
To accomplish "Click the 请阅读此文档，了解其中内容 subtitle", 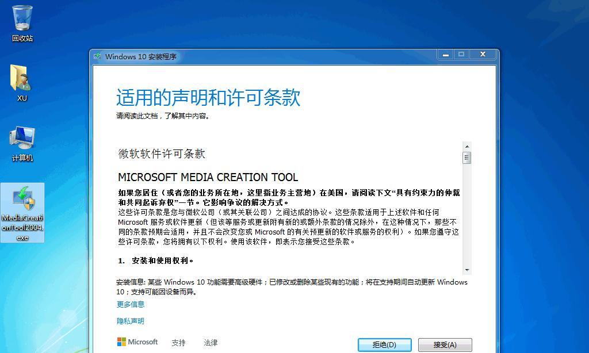I will [x=163, y=116].
